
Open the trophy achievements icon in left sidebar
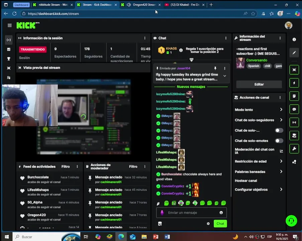[x=9, y=59]
